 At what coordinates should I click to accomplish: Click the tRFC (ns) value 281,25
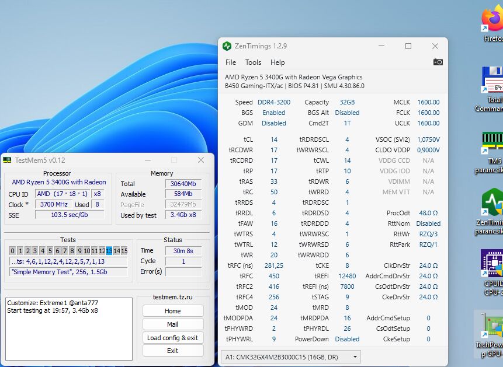(x=274, y=265)
